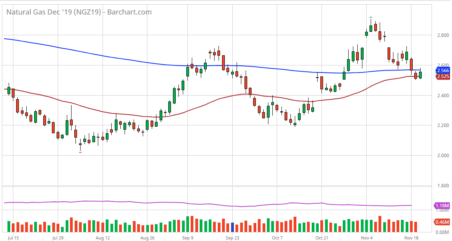This screenshot has height=241, width=452.
Task: Click the 2.800 price axis label
Action: [442, 35]
